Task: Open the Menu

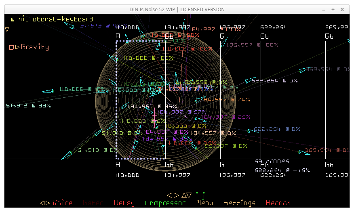Action: coord(204,203)
